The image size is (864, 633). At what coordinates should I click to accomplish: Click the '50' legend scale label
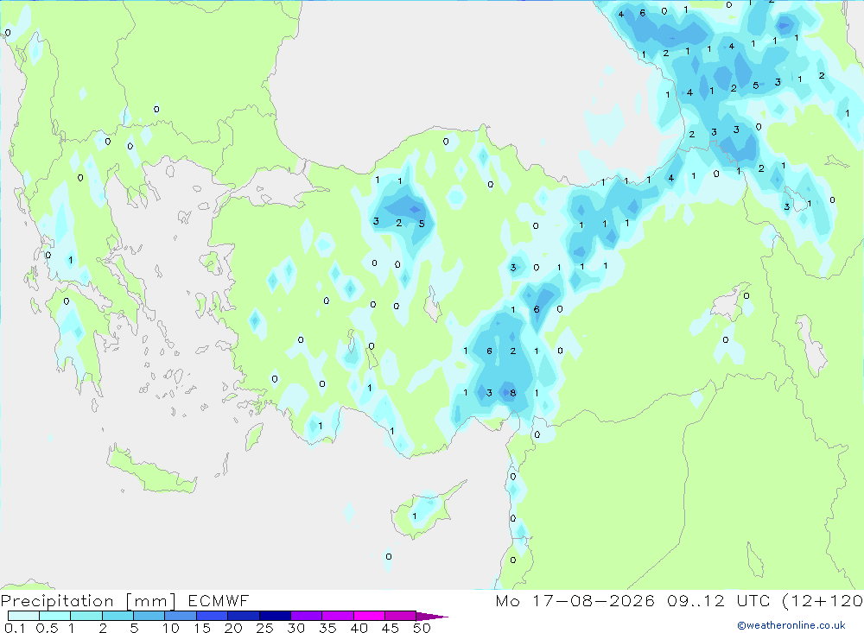(422, 628)
